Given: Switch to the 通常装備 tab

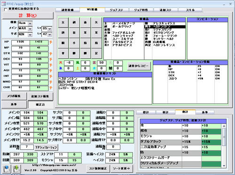Looking at the screenshot, I should [68, 10].
